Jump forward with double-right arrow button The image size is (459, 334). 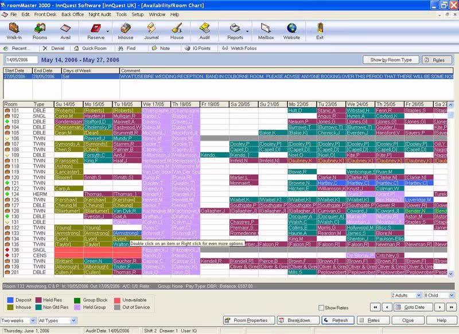click(x=452, y=307)
